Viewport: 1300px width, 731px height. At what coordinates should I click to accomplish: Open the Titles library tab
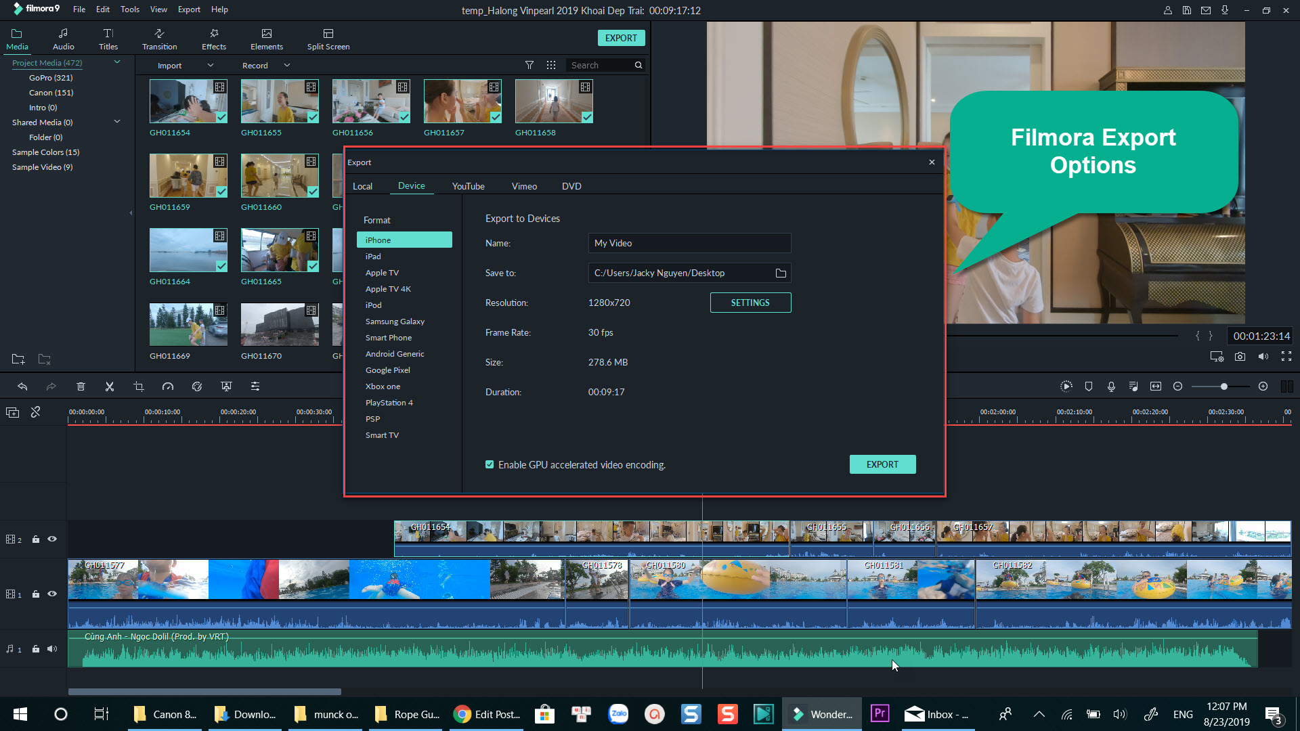[x=108, y=39]
